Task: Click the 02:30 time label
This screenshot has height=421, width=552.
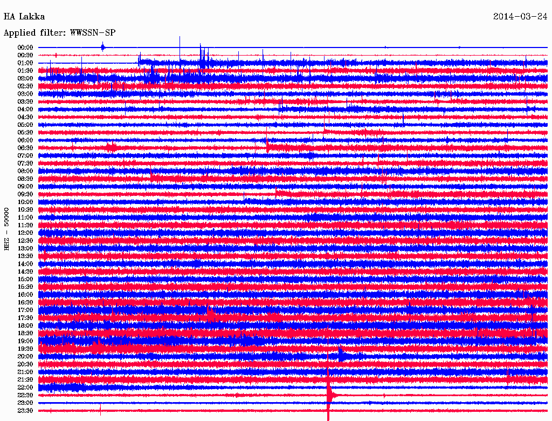Action: pos(25,86)
